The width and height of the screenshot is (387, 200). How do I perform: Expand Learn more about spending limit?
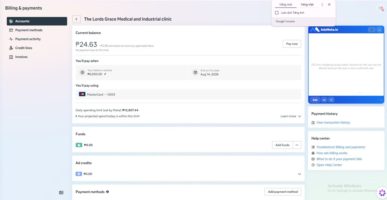click(291, 116)
